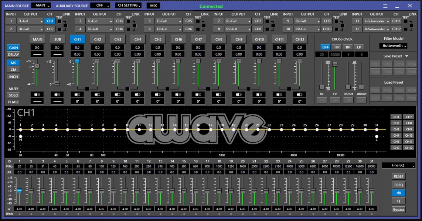This screenshot has height=221, width=422.
Task: Mute the SUB channel speaker icon
Action: pyautogui.click(x=57, y=94)
